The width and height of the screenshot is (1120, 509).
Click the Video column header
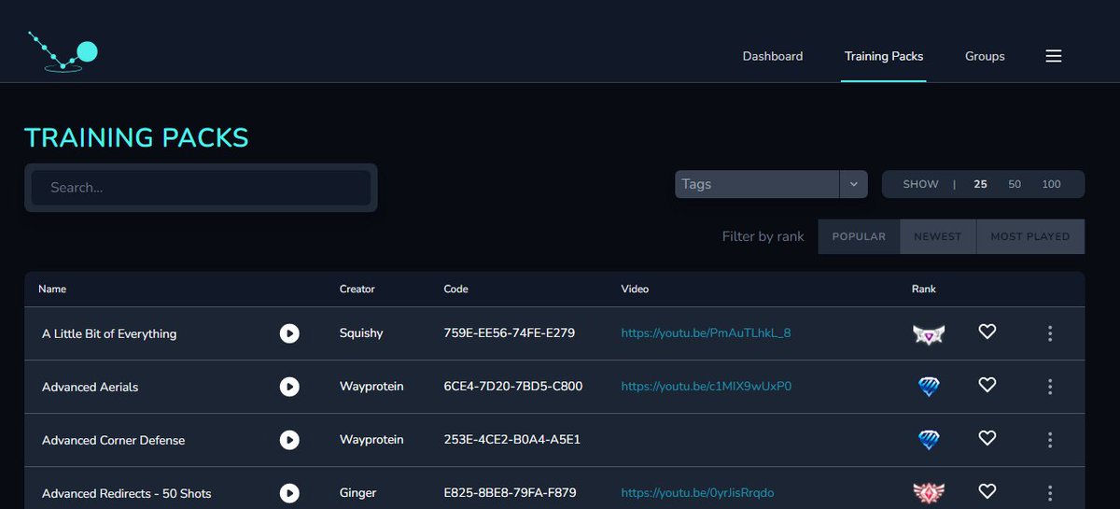click(x=635, y=289)
